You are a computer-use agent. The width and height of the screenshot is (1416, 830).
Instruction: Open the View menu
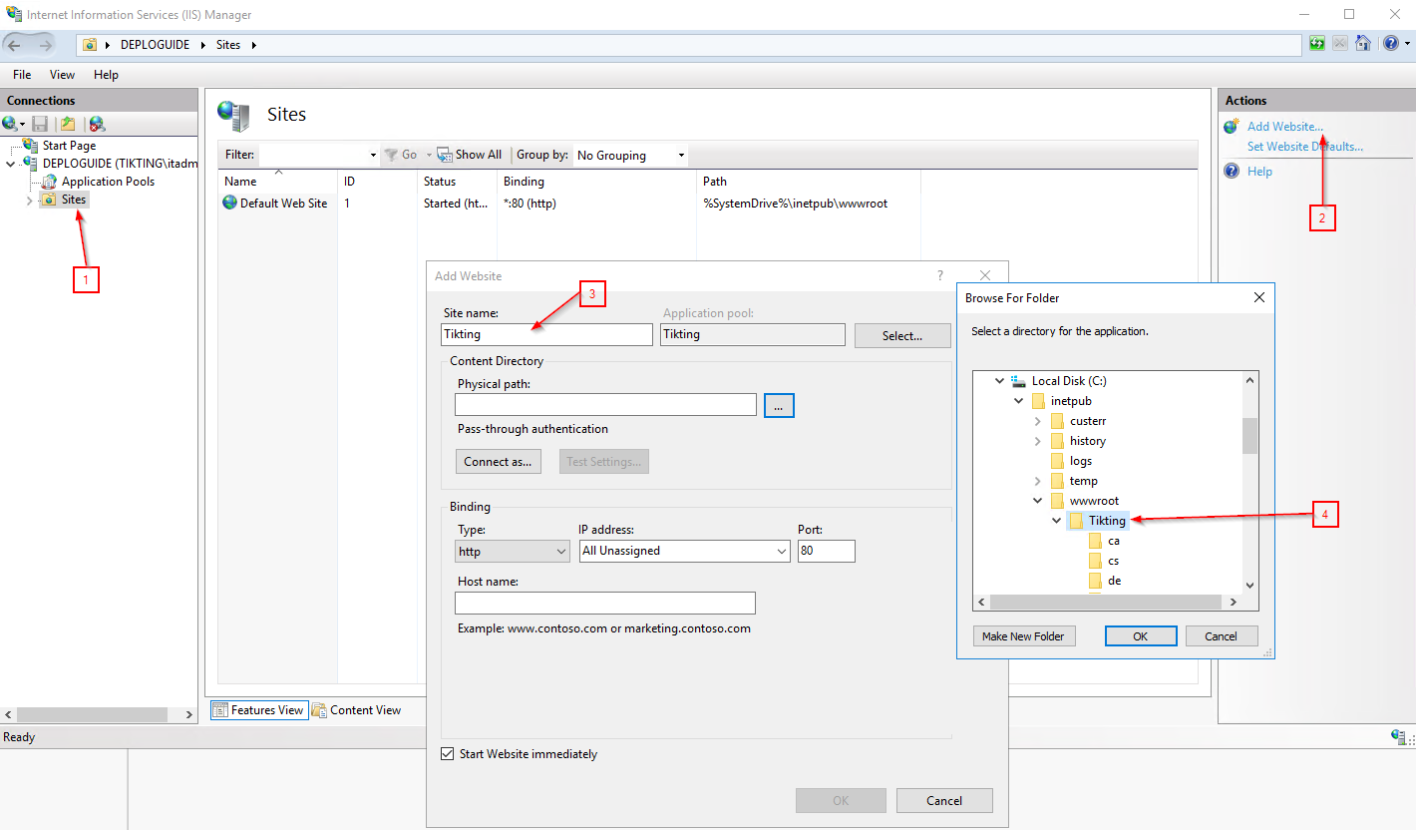(62, 75)
